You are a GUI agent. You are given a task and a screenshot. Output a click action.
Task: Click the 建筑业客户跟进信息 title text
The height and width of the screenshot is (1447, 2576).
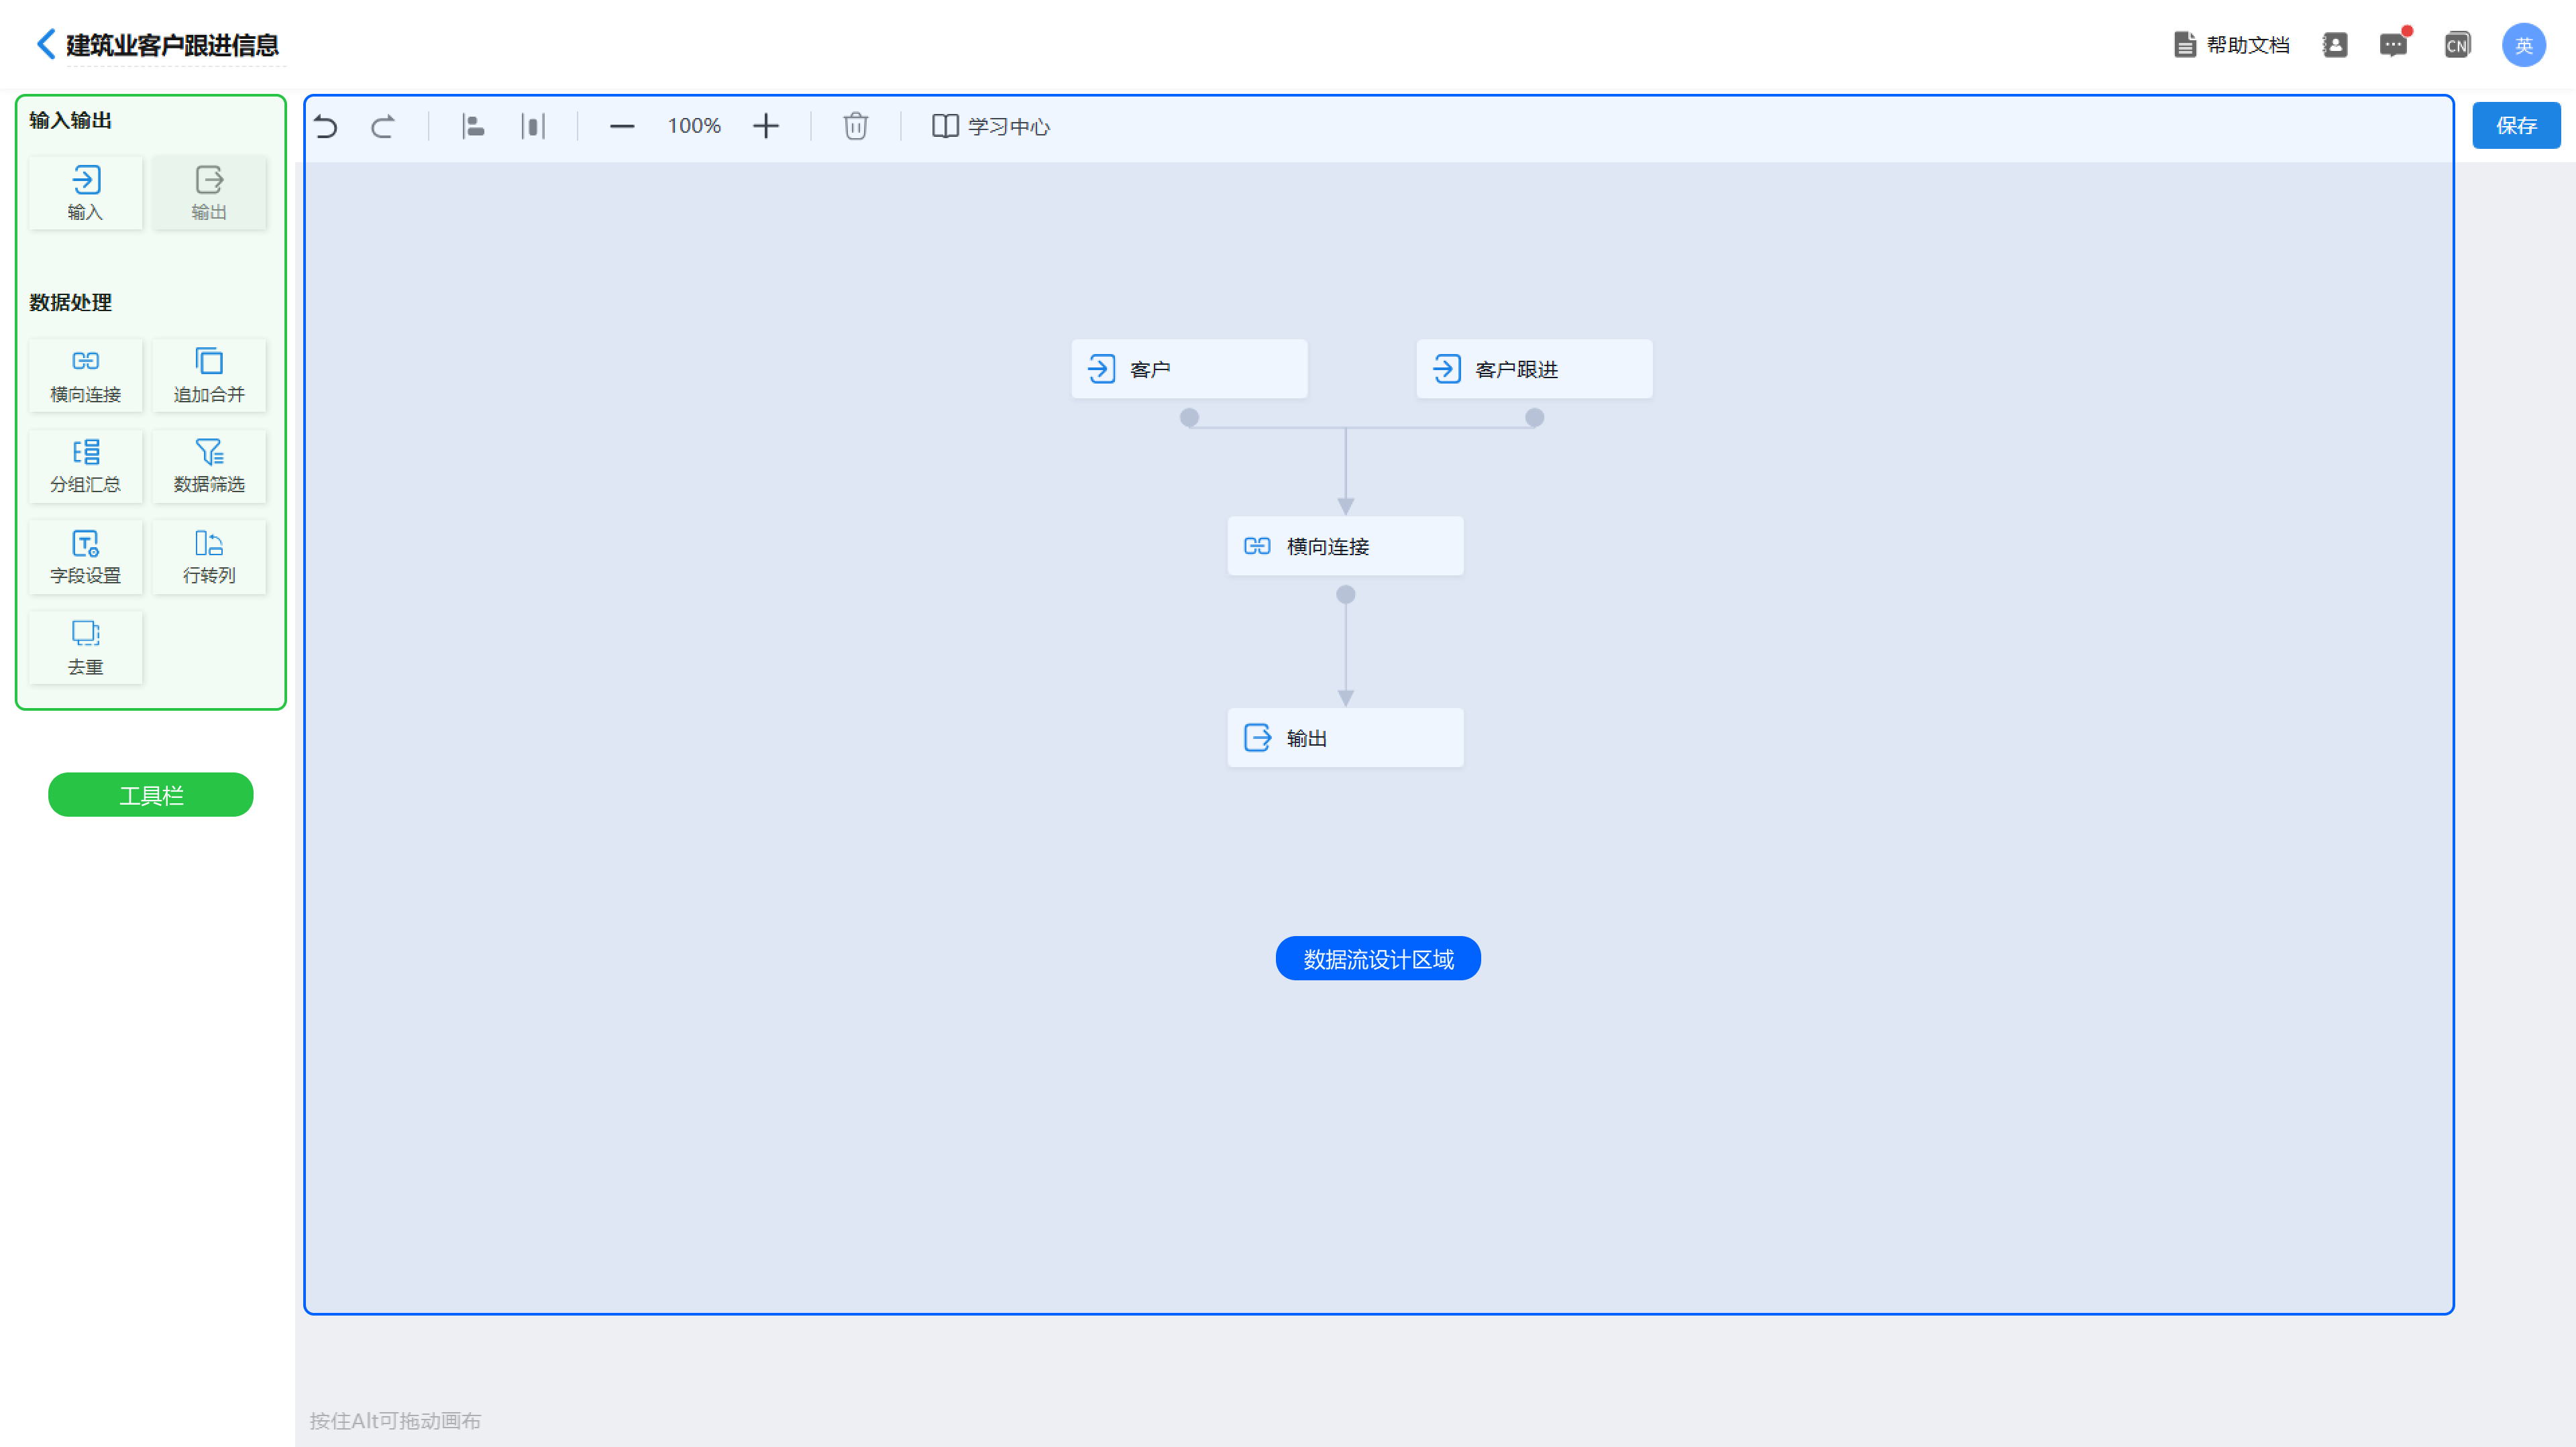[173, 45]
